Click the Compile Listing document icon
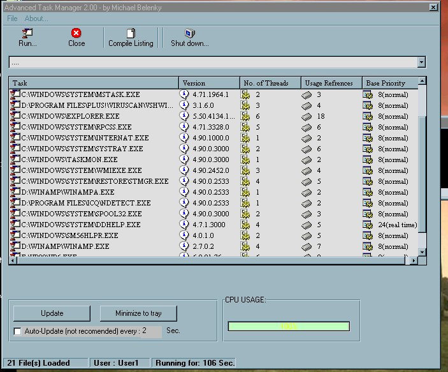Image resolution: width=448 pixels, height=372 pixels. pyautogui.click(x=131, y=33)
